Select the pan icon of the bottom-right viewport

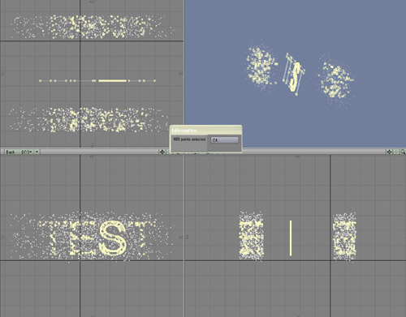tap(389, 152)
